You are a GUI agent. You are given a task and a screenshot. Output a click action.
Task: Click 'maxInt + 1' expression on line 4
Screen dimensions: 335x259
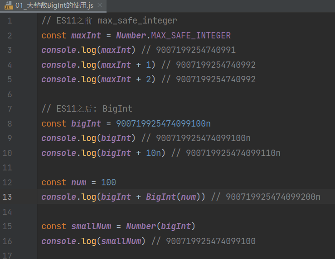(x=126, y=65)
